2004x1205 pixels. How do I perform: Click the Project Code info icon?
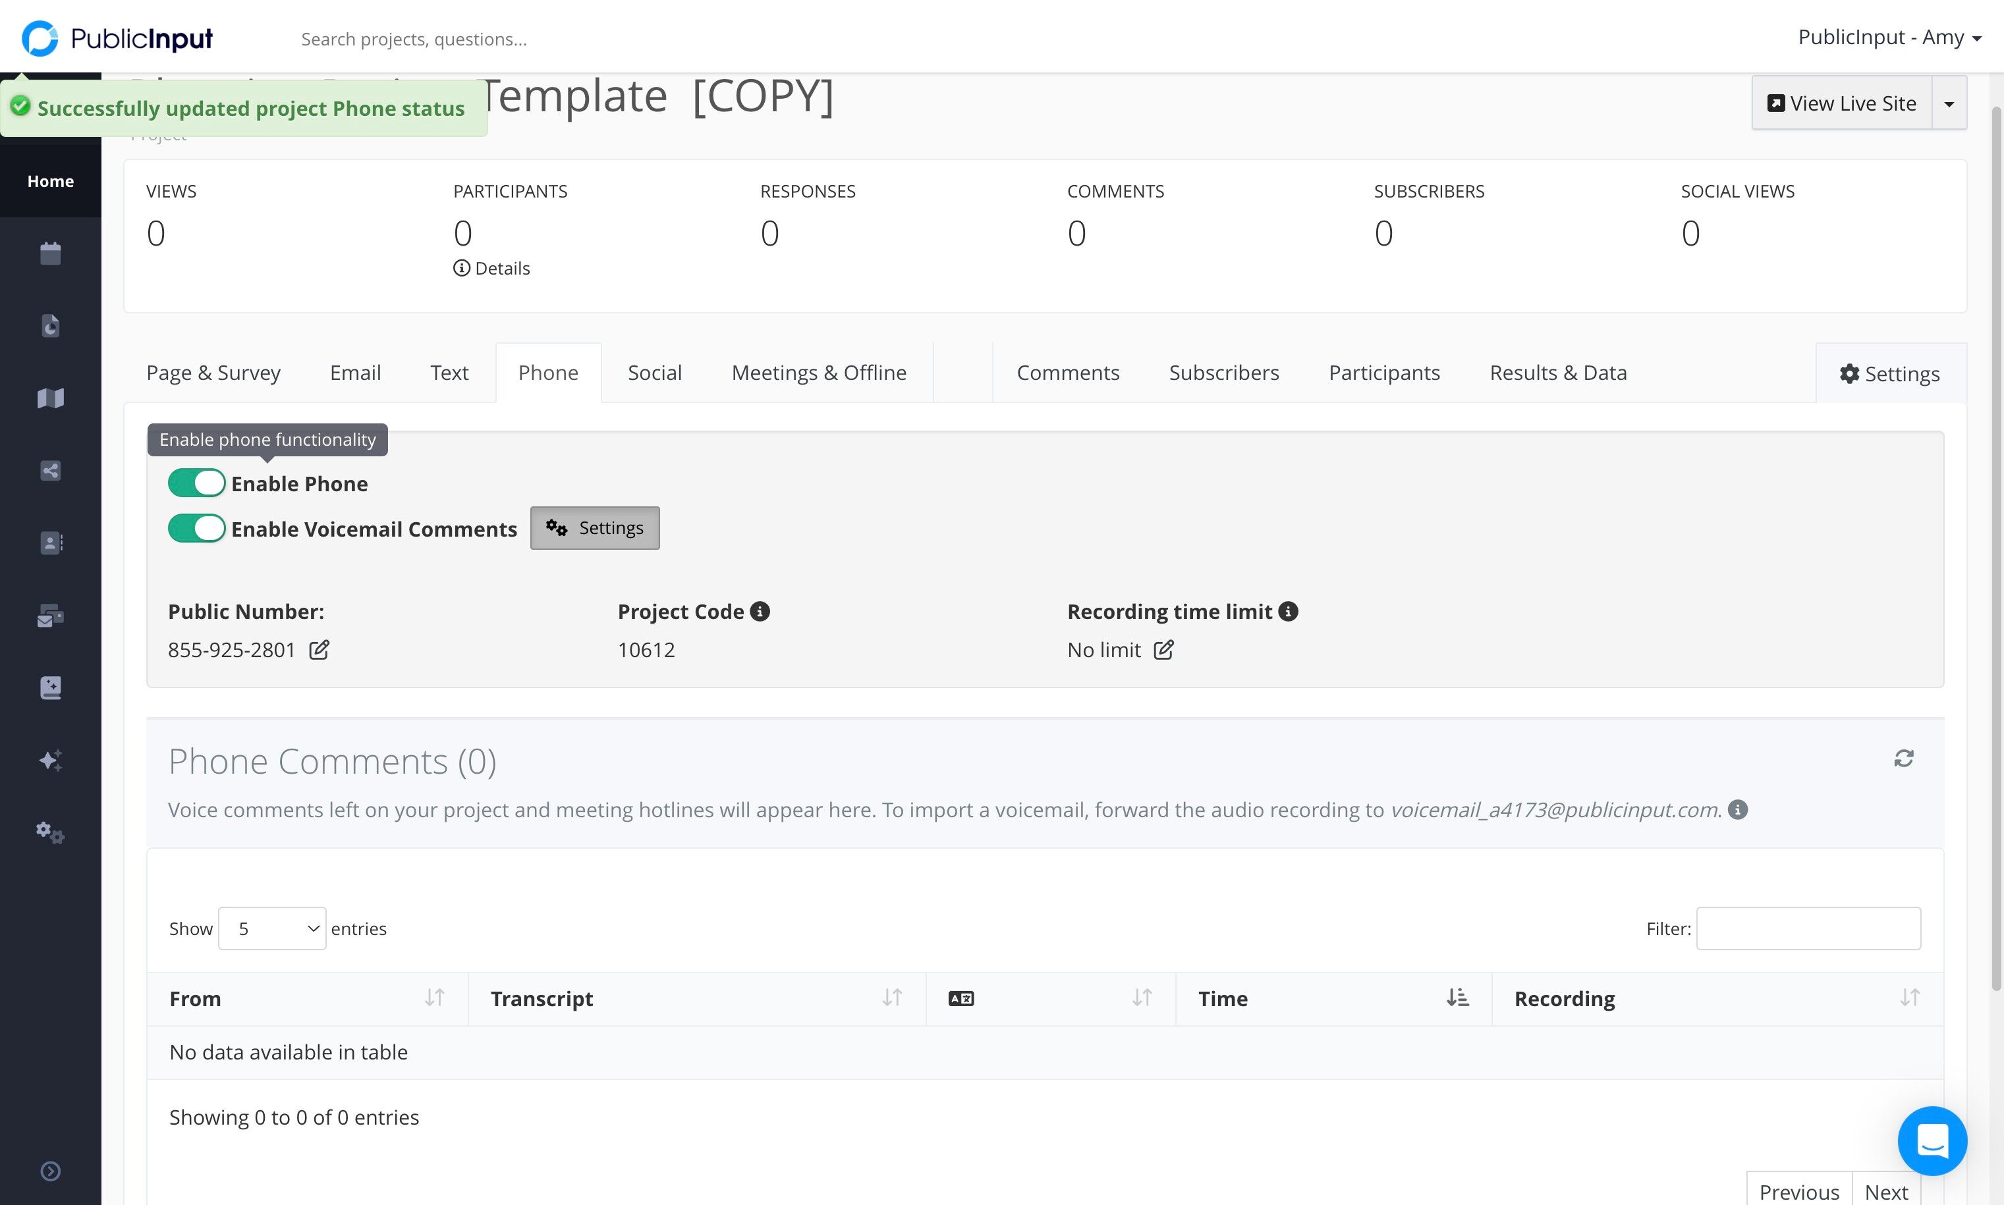[x=760, y=612]
